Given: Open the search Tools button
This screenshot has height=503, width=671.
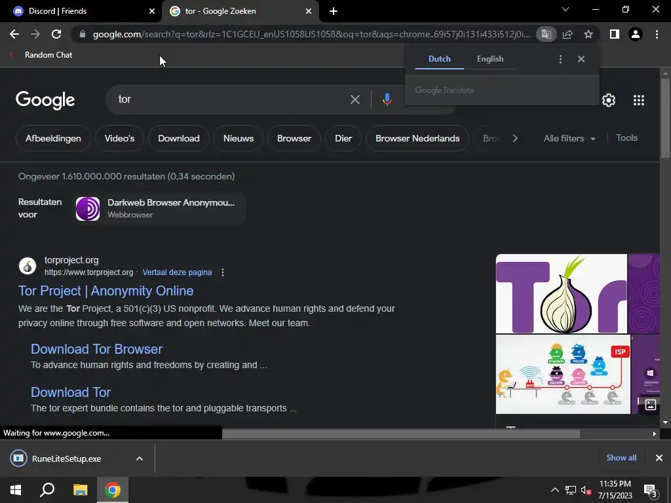Looking at the screenshot, I should click(x=626, y=138).
